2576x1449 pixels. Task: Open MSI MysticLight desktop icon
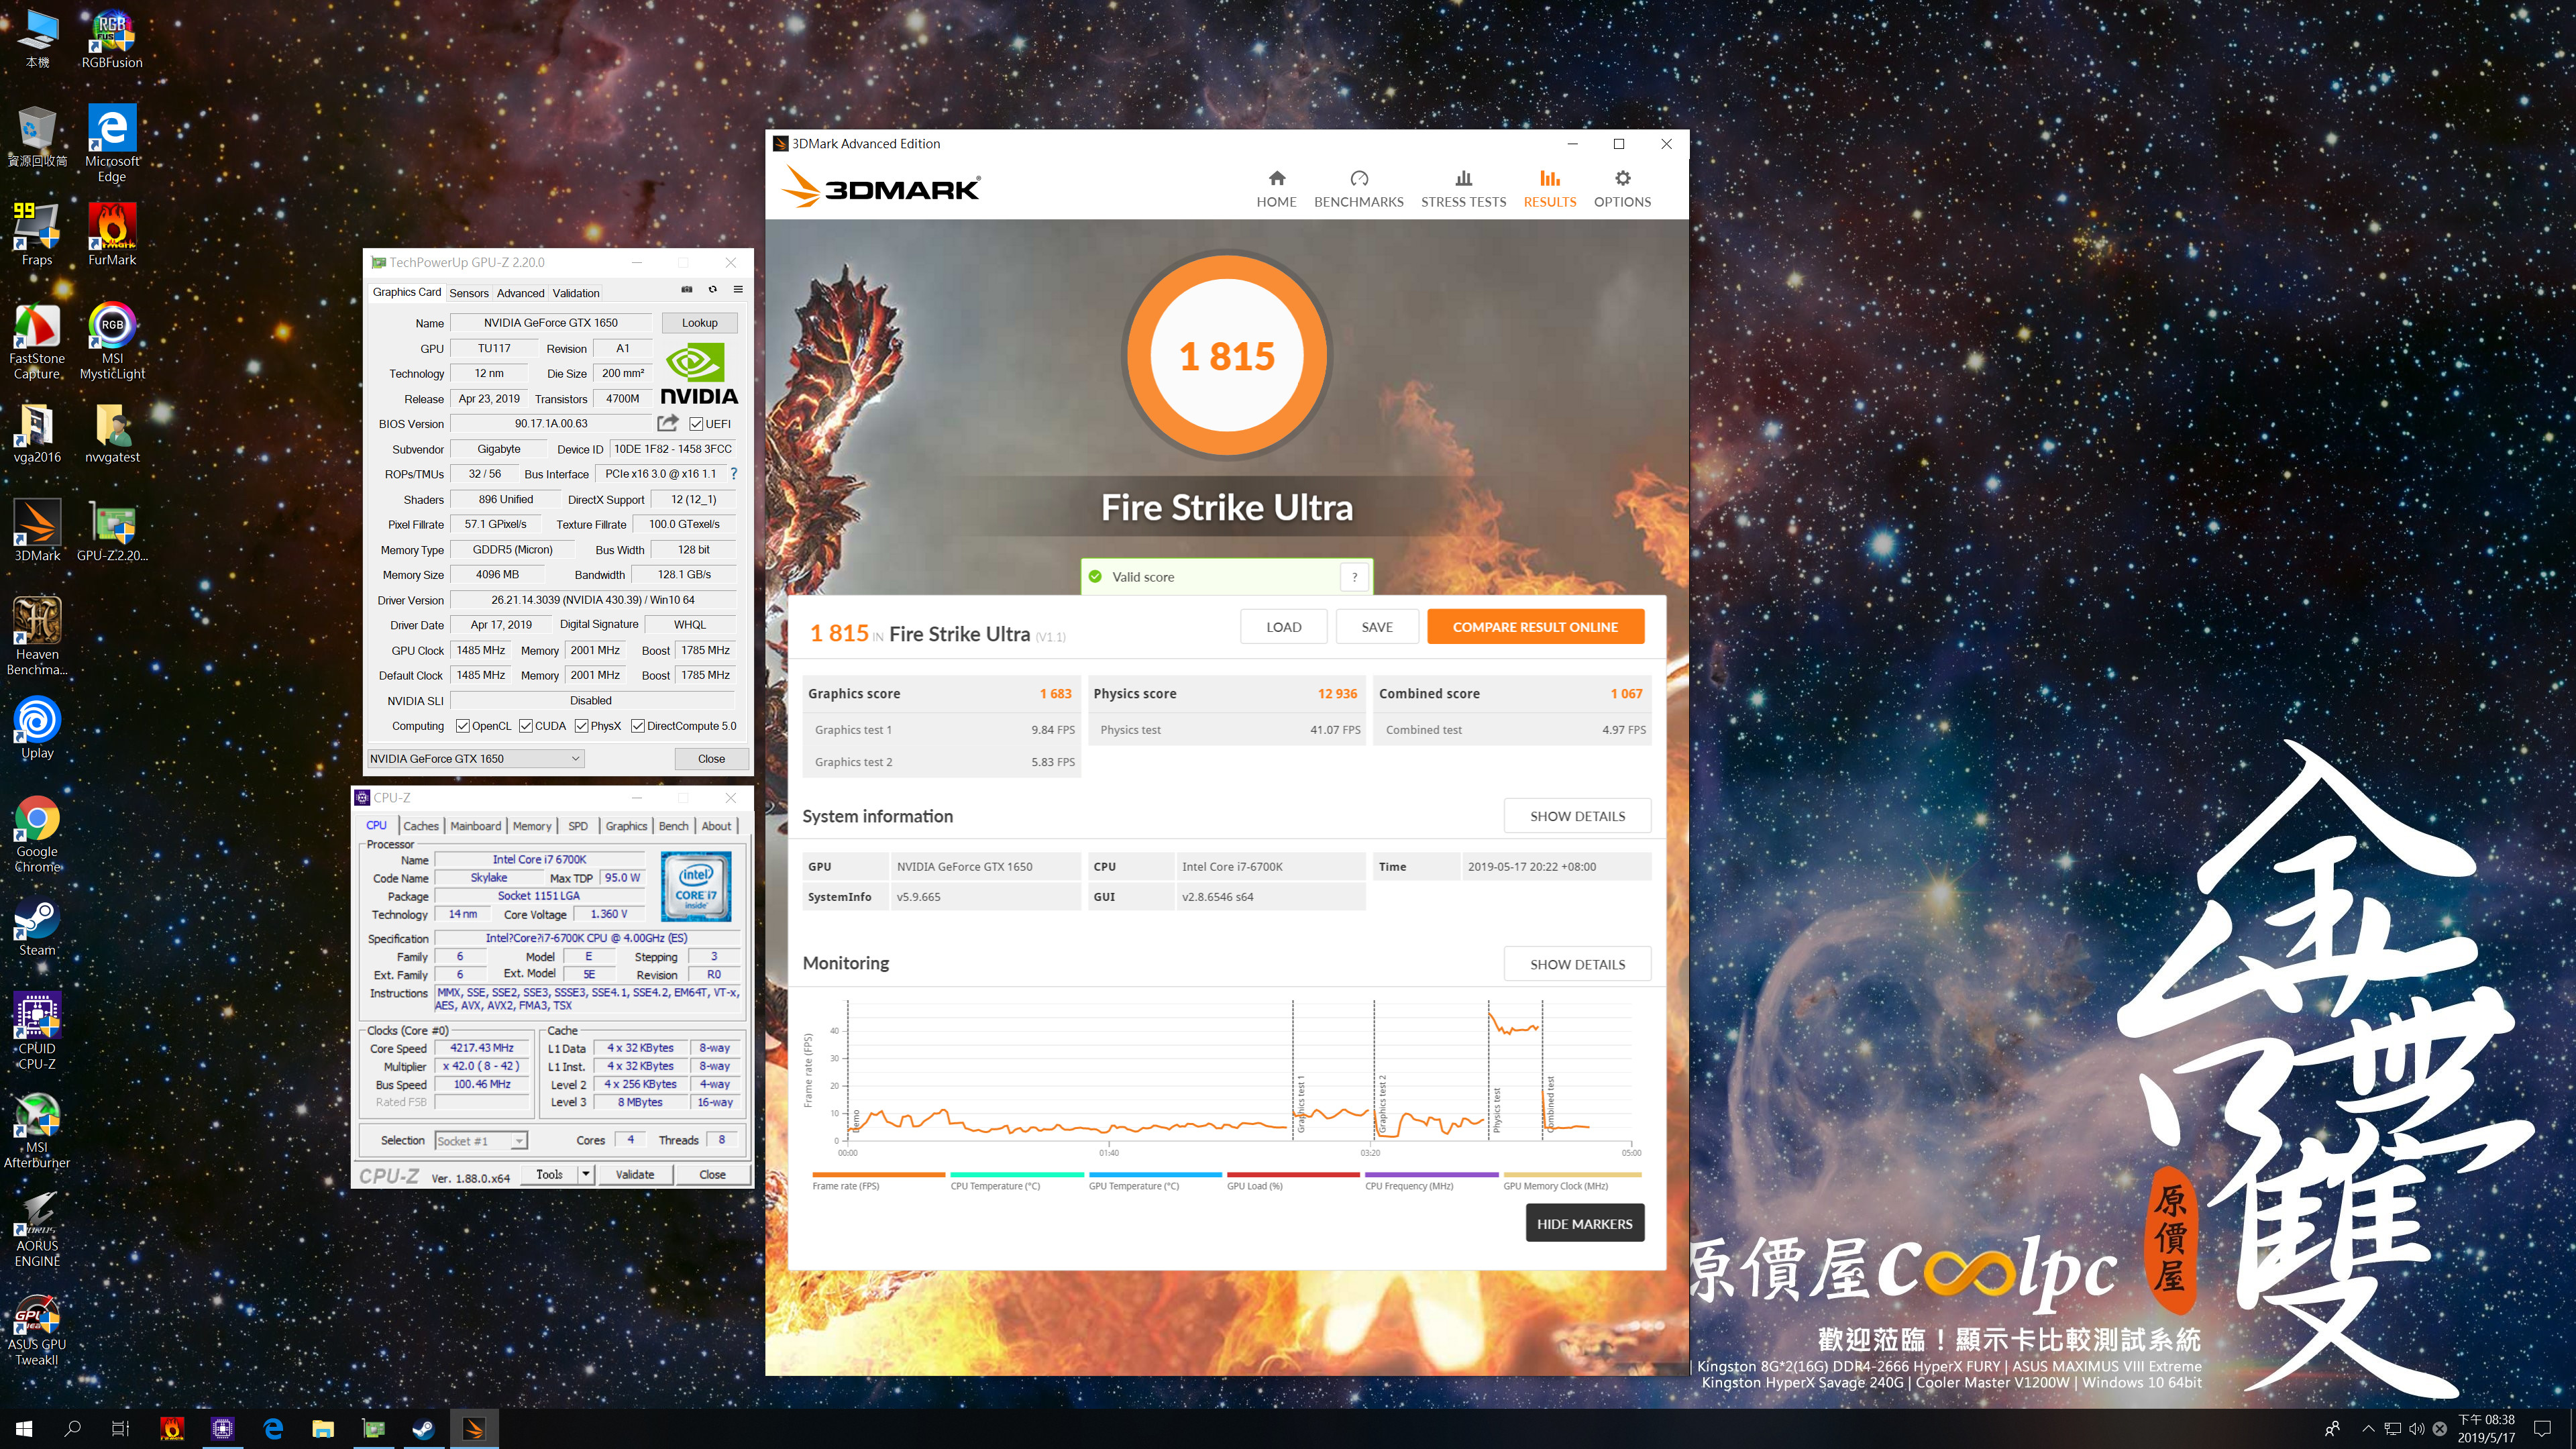click(112, 340)
